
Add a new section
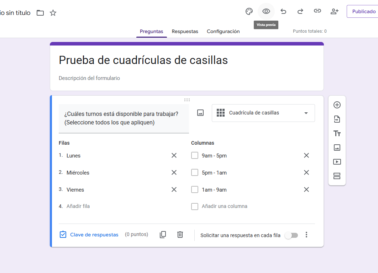[337, 176]
